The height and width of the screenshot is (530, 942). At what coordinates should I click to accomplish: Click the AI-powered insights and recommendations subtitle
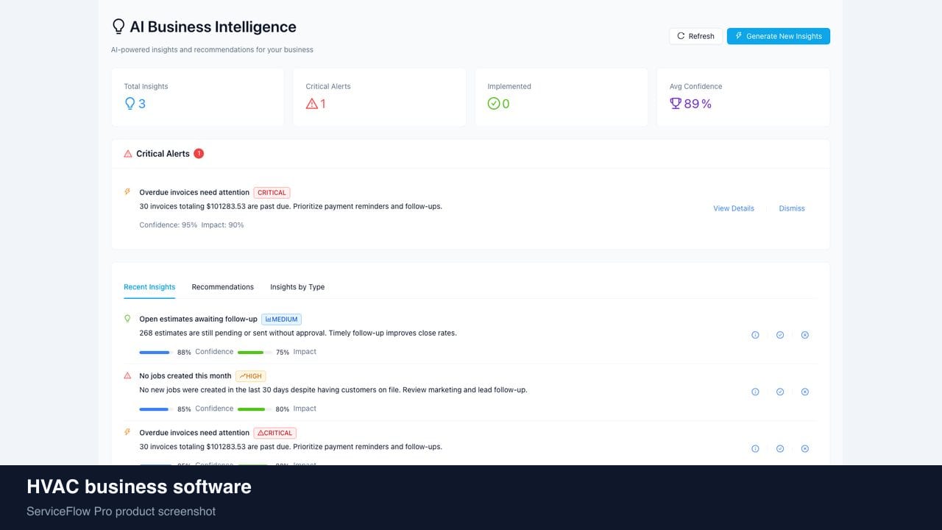[212, 50]
